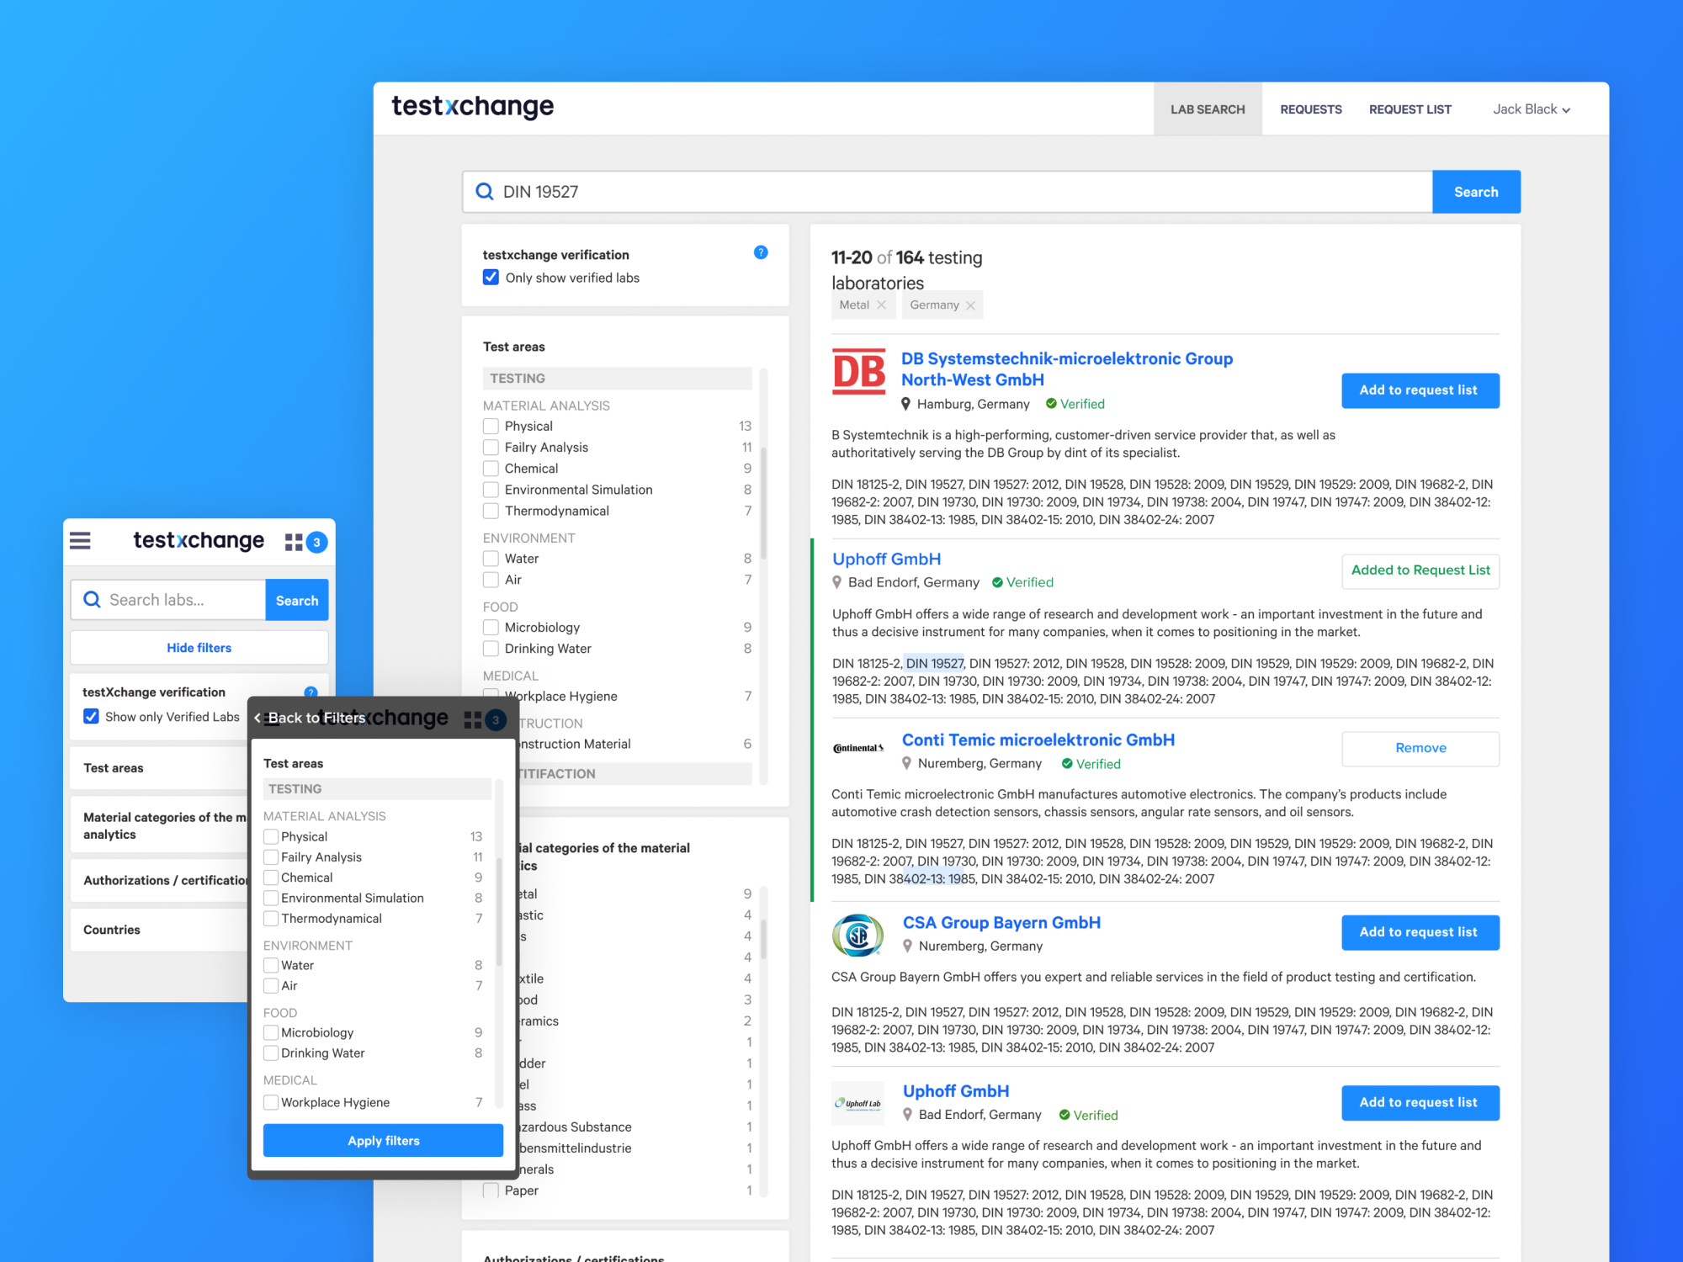Enable Environmental Simulation filter in main panel
Viewport: 1683px width, 1262px height.
click(491, 490)
